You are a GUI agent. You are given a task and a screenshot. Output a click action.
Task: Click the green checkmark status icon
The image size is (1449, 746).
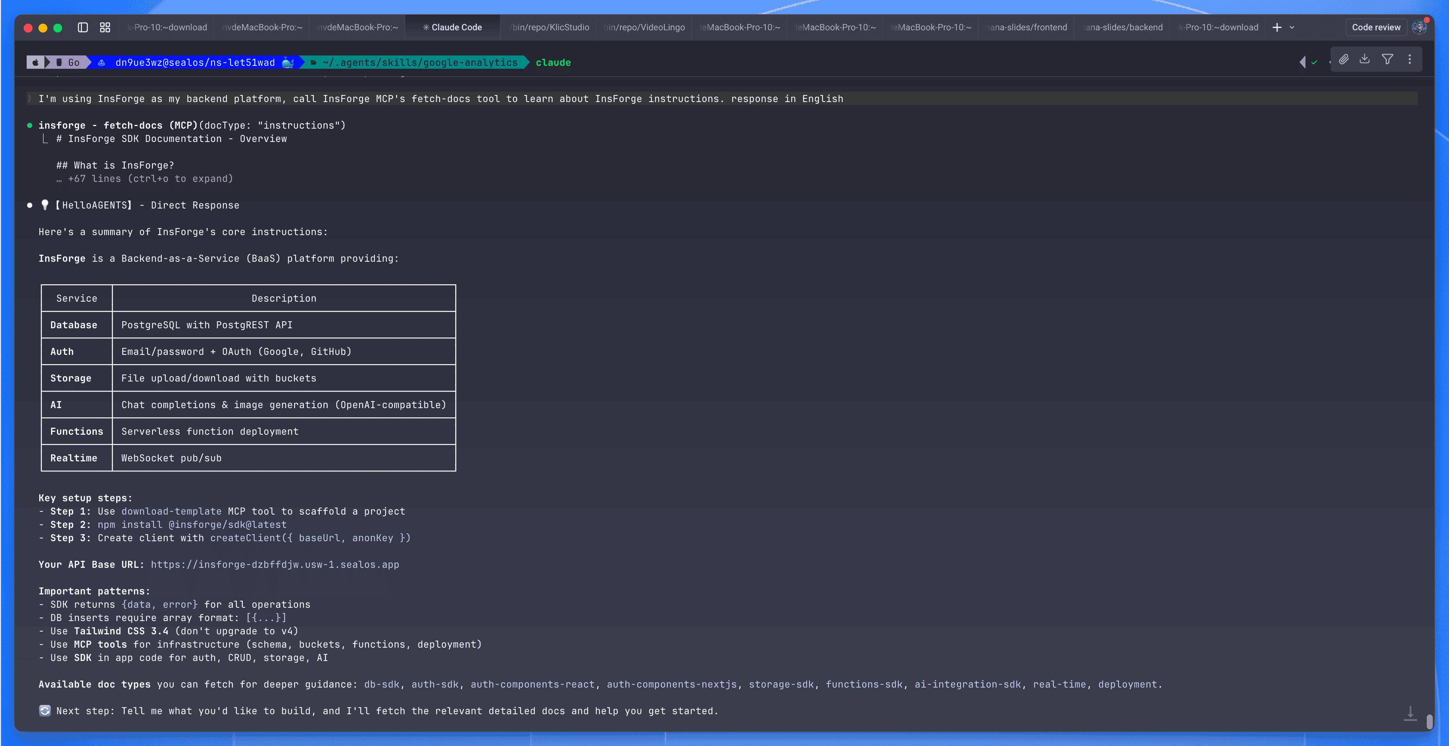point(1315,62)
